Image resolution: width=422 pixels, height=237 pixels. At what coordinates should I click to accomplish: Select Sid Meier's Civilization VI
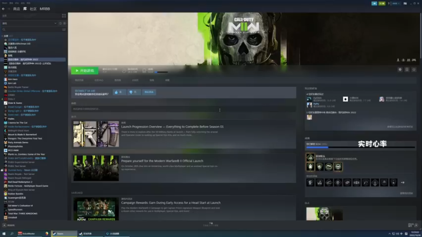[20, 205]
